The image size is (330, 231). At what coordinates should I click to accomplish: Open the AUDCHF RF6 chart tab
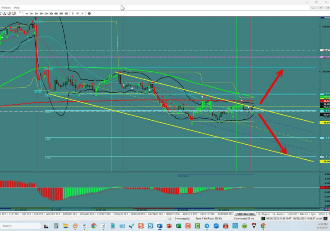(x=189, y=214)
